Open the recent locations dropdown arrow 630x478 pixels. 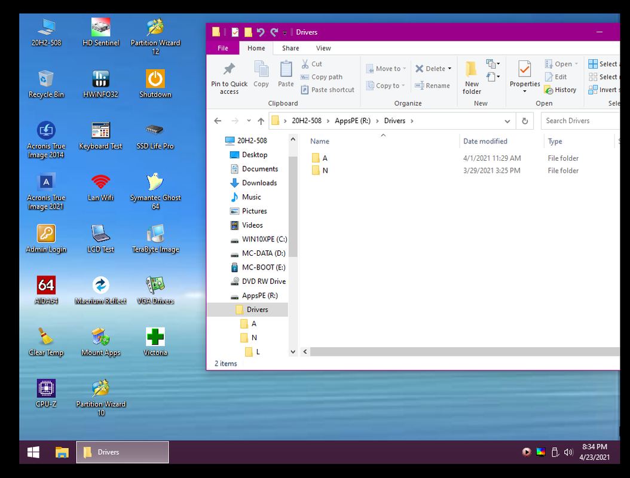pyautogui.click(x=249, y=121)
